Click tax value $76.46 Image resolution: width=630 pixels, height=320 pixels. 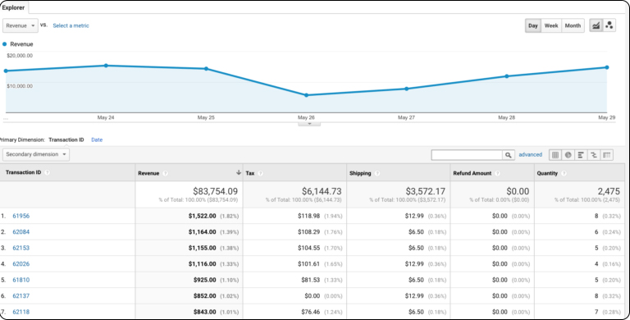click(311, 312)
